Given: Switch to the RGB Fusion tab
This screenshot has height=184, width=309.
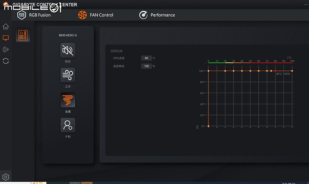Looking at the screenshot, I should pyautogui.click(x=34, y=15).
